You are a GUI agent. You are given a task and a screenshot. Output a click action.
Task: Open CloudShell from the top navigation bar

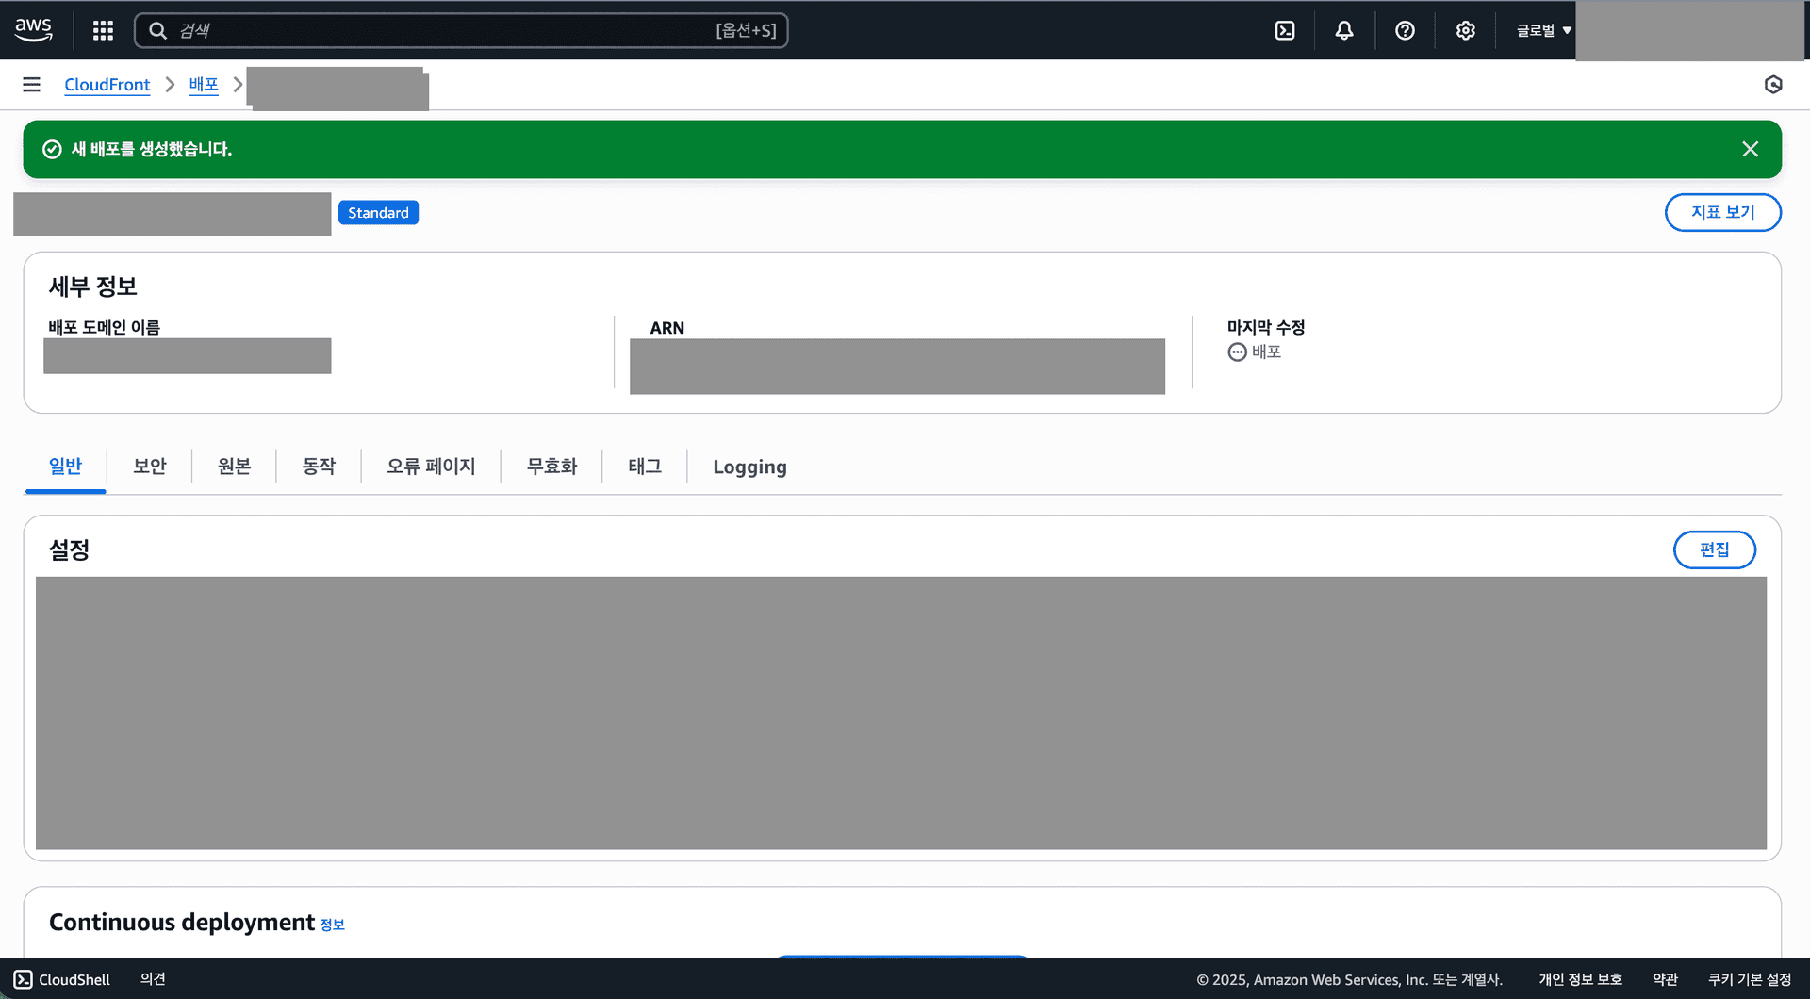point(1284,29)
